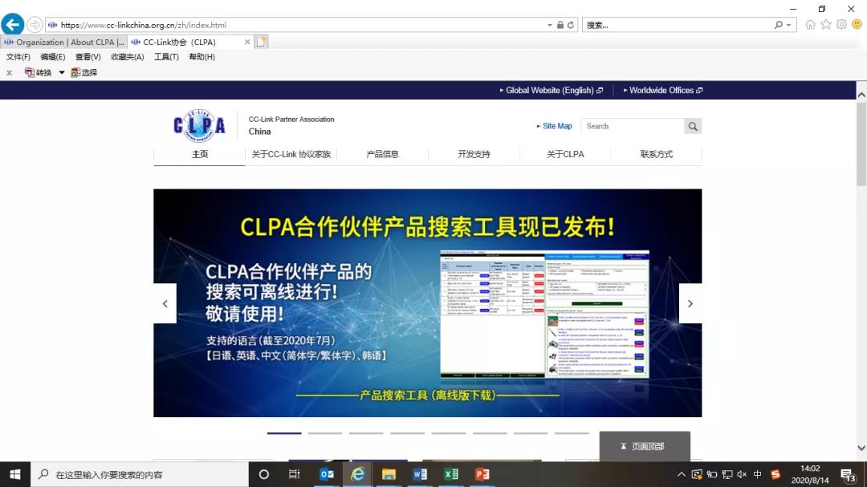Click the product search tool screenshot in banner
This screenshot has width=867, height=487.
pyautogui.click(x=544, y=314)
